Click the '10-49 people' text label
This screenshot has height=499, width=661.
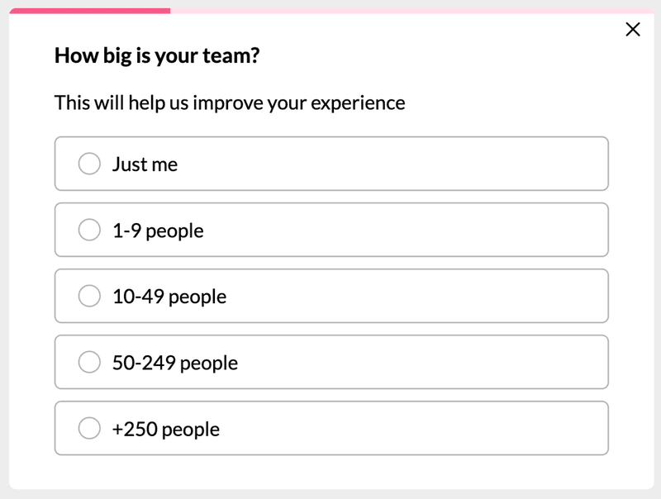(169, 296)
